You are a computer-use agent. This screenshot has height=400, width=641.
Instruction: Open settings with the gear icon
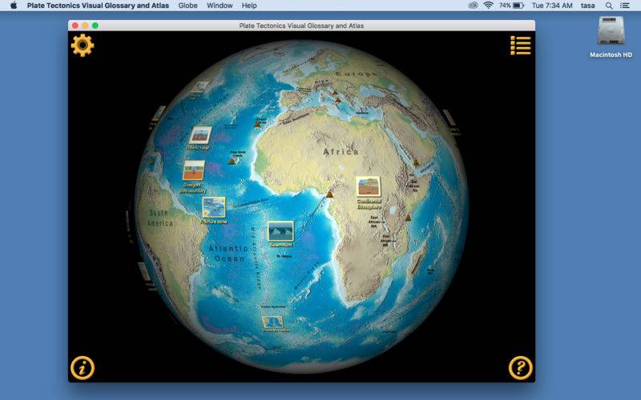click(x=83, y=45)
